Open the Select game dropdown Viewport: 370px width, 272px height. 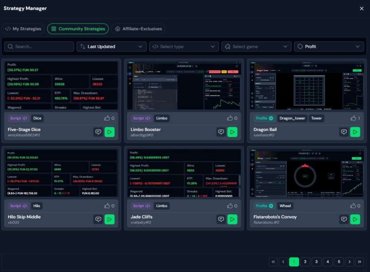point(256,47)
